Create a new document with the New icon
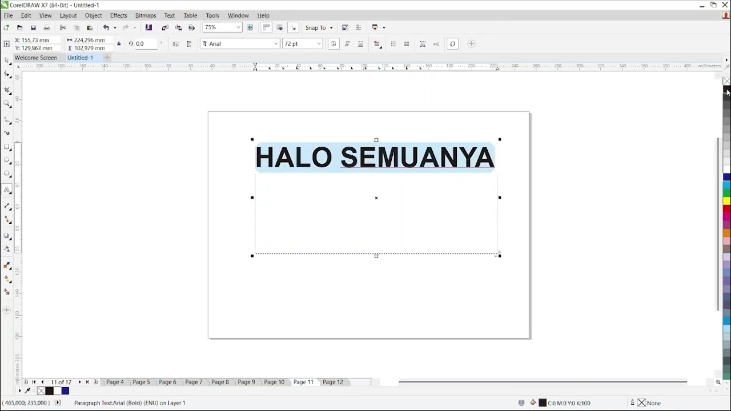The height and width of the screenshot is (411, 731). pos(6,27)
